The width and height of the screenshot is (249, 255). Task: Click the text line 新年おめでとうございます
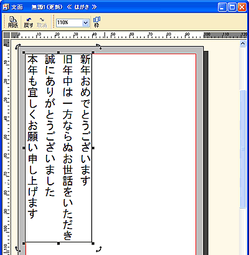click(85, 120)
